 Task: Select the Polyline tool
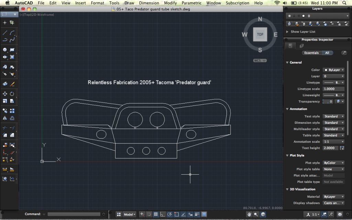point(5,40)
